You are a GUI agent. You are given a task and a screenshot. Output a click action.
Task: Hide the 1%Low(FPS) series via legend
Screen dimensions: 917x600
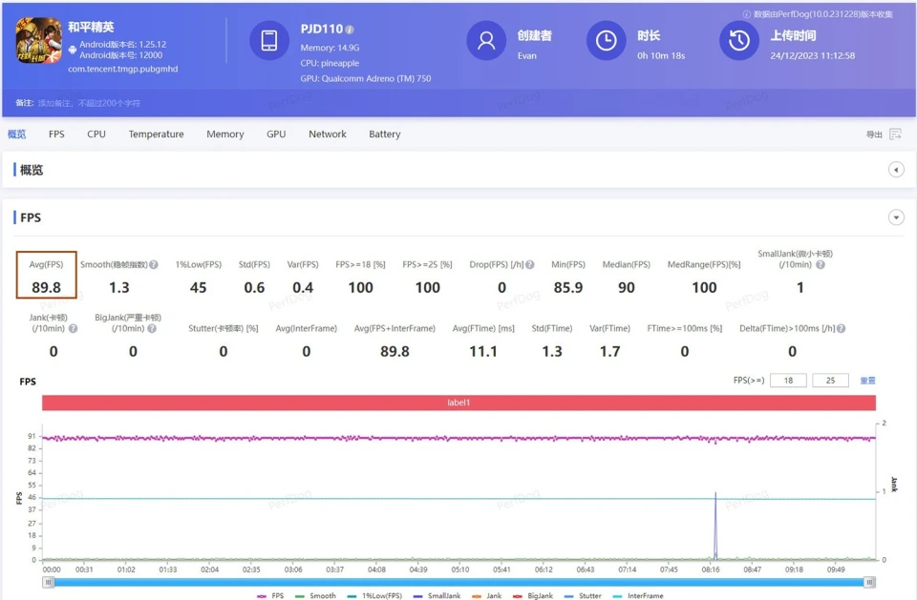(373, 595)
